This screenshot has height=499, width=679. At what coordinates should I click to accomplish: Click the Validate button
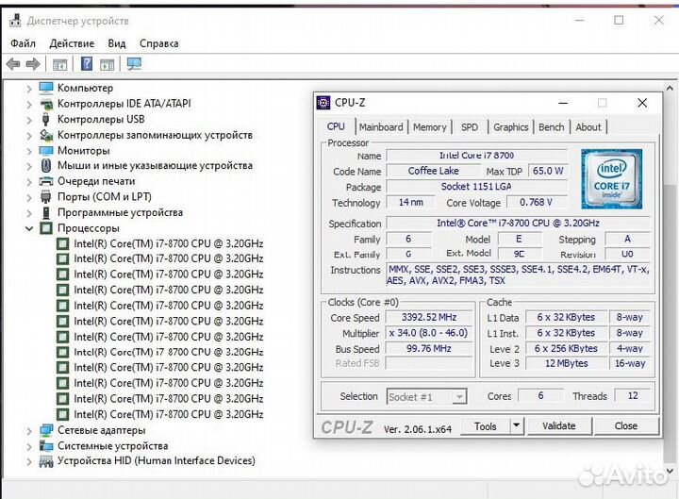tap(558, 426)
